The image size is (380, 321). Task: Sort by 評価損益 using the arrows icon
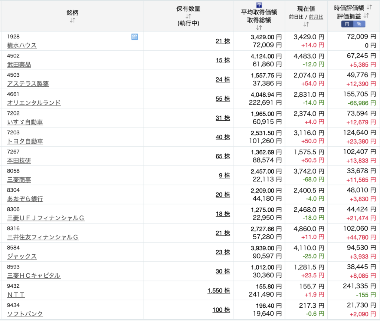[366, 16]
